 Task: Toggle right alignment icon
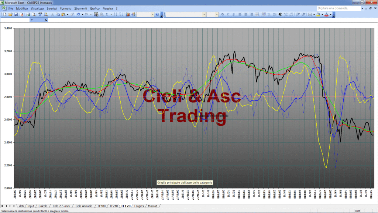point(251,14)
